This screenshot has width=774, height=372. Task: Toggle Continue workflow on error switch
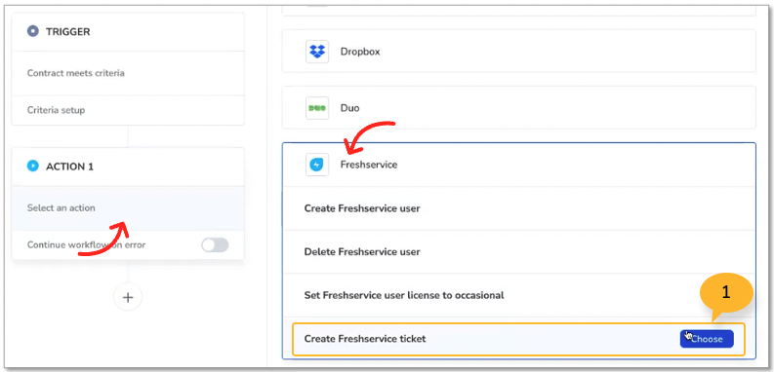[x=215, y=244]
